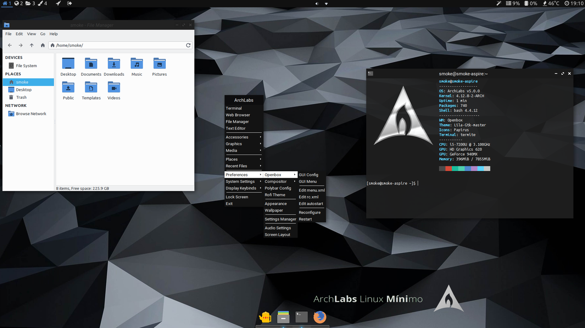Click the /home/smoke/ path field
The height and width of the screenshot is (328, 585).
point(120,45)
